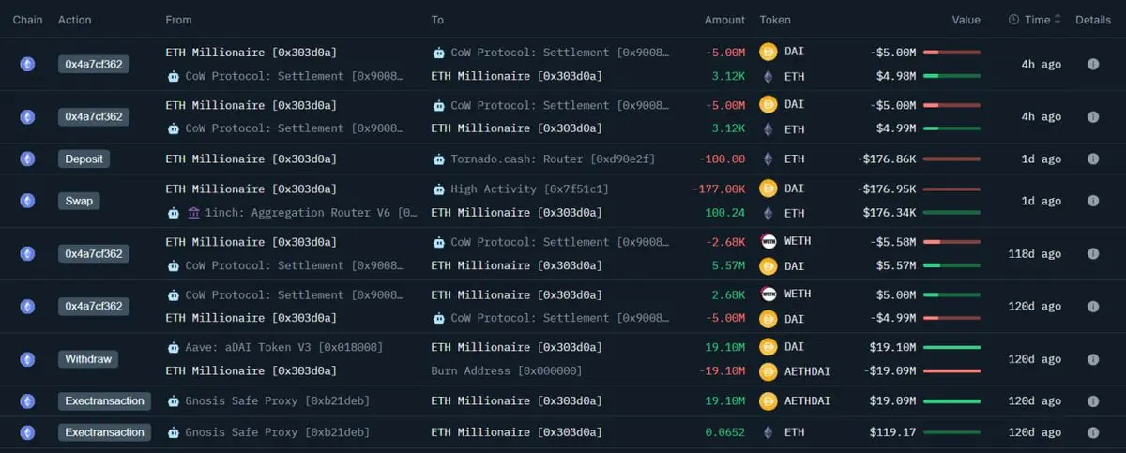Click the 1d ago time in Deposit row
This screenshot has height=453, width=1126.
[1042, 159]
